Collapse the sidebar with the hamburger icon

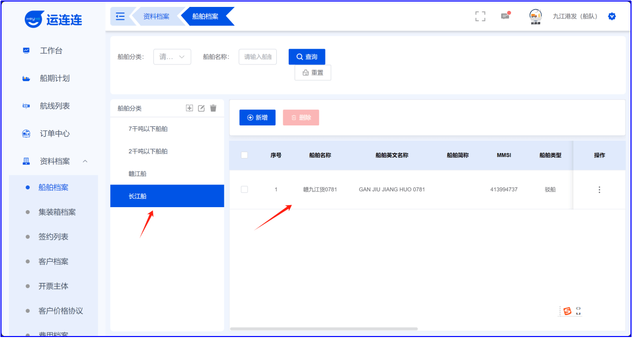(x=120, y=16)
